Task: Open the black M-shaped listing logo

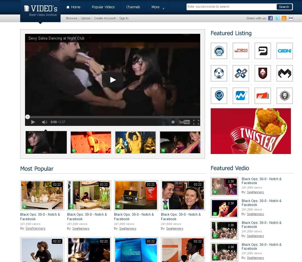Action: pos(284,73)
